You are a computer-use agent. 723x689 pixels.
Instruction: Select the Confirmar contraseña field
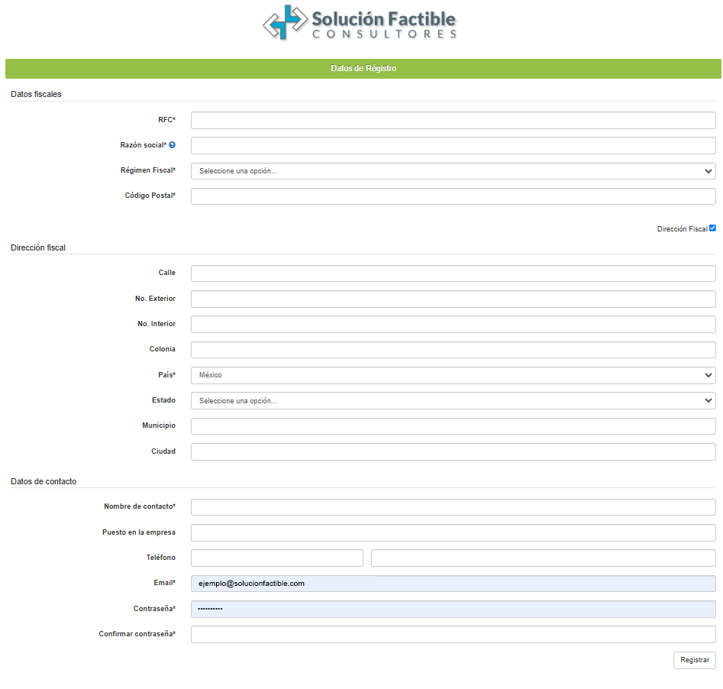[453, 635]
